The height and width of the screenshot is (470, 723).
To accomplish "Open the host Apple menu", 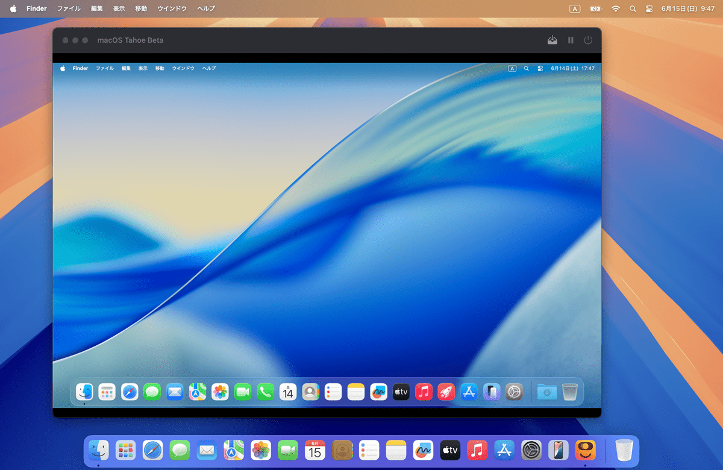I will pos(13,9).
